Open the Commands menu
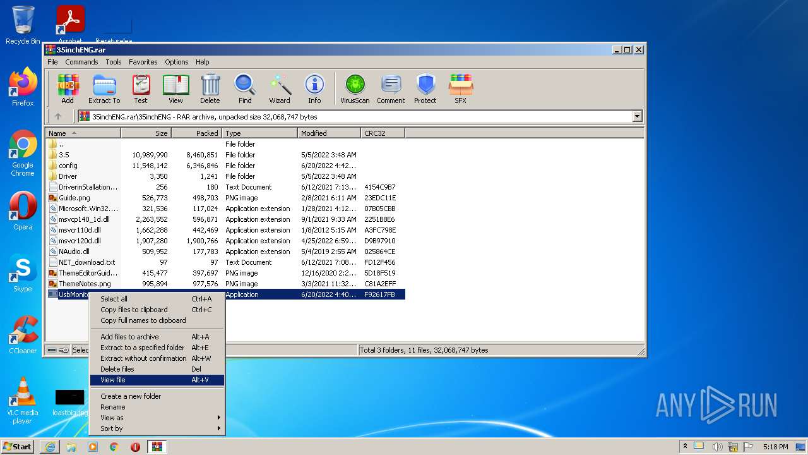The height and width of the screenshot is (455, 808). (81, 62)
